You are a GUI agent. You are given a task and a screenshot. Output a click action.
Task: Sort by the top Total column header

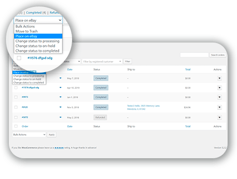pyautogui.click(x=188, y=69)
